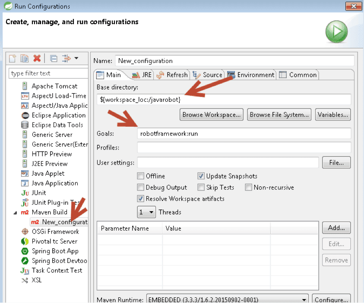
Task: Click the Browse Workspace button
Action: point(211,115)
